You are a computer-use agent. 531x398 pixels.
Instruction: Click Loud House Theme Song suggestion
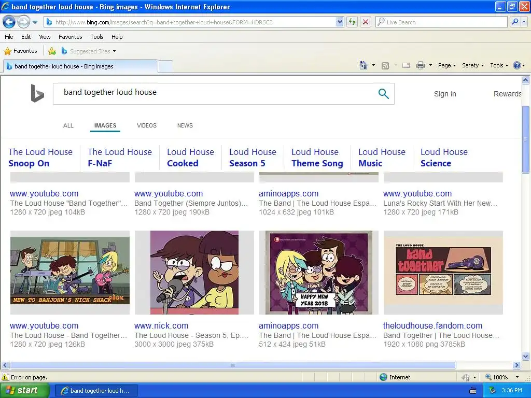click(x=317, y=158)
